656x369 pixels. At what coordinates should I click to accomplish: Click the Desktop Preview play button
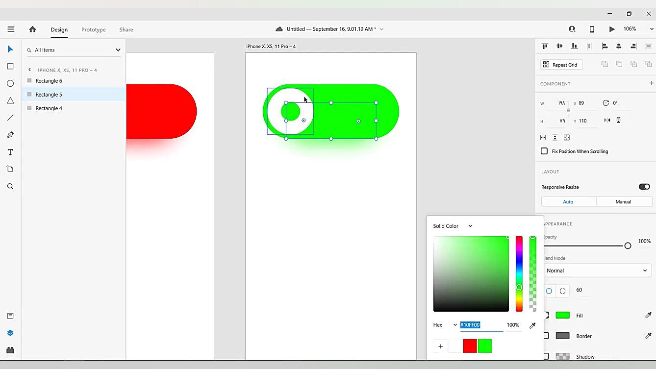612,29
